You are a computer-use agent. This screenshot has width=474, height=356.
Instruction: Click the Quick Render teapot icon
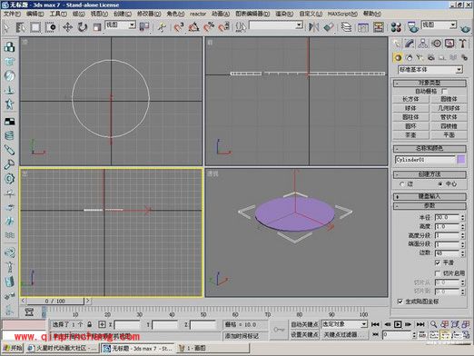(465, 28)
